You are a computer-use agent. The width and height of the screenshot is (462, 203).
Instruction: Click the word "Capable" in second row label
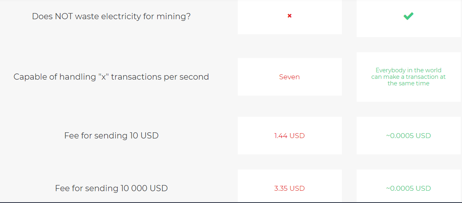30,77
